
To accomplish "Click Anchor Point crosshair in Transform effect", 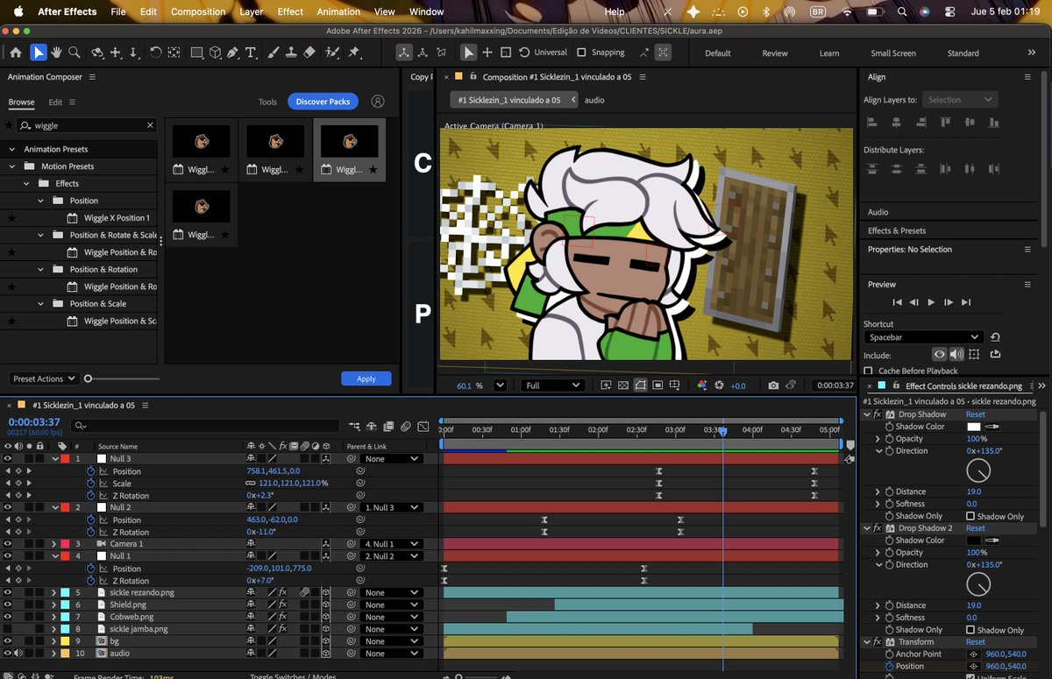I will pyautogui.click(x=973, y=654).
